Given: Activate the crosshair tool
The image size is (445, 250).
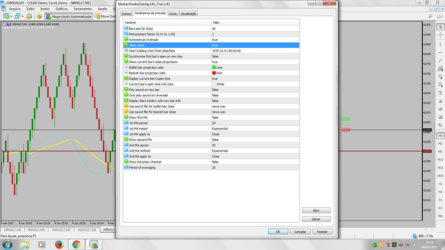Looking at the screenshot, I should click(440, 35).
